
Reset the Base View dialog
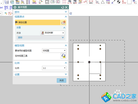click(63, 7)
